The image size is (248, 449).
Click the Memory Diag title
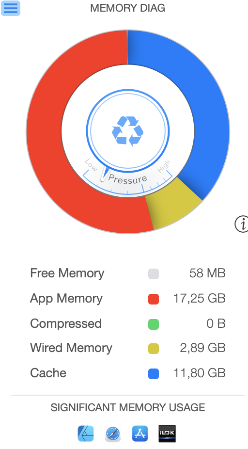(x=127, y=8)
